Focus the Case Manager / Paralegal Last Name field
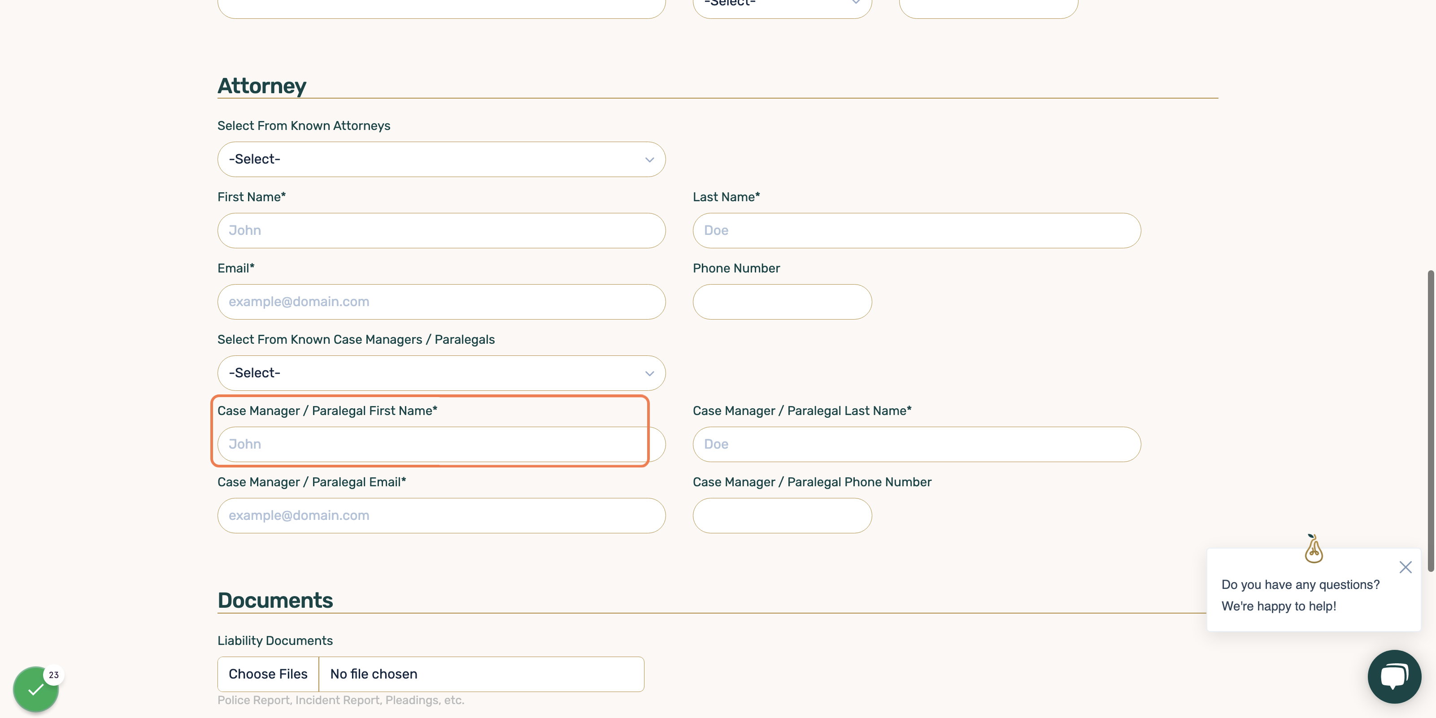Viewport: 1436px width, 718px height. (917, 444)
